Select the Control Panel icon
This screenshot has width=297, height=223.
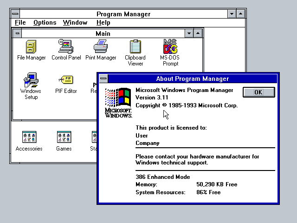coord(66,47)
